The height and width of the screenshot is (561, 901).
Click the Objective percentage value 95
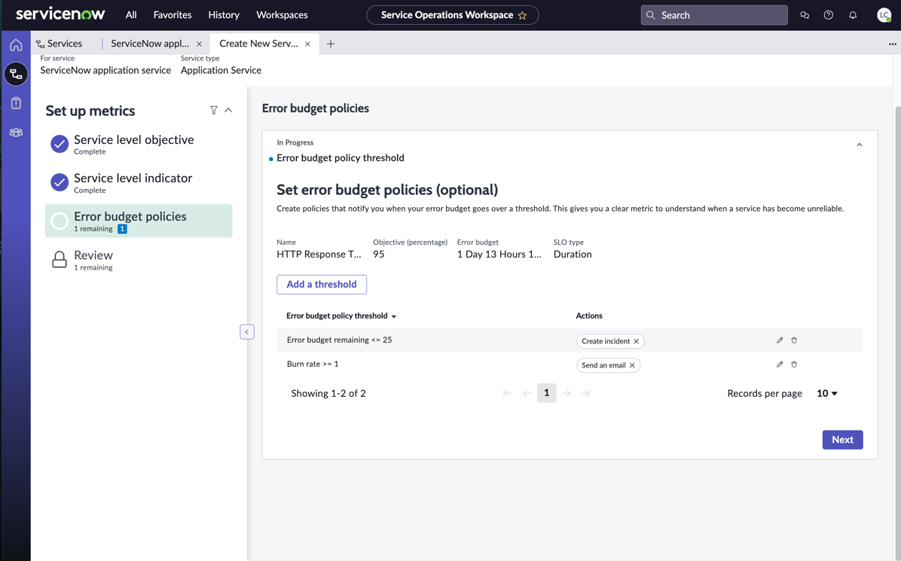point(379,255)
